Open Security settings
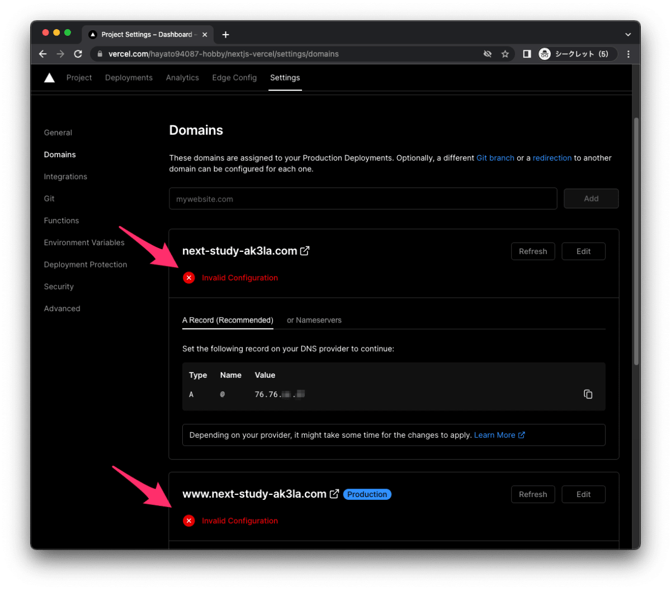 click(x=59, y=287)
